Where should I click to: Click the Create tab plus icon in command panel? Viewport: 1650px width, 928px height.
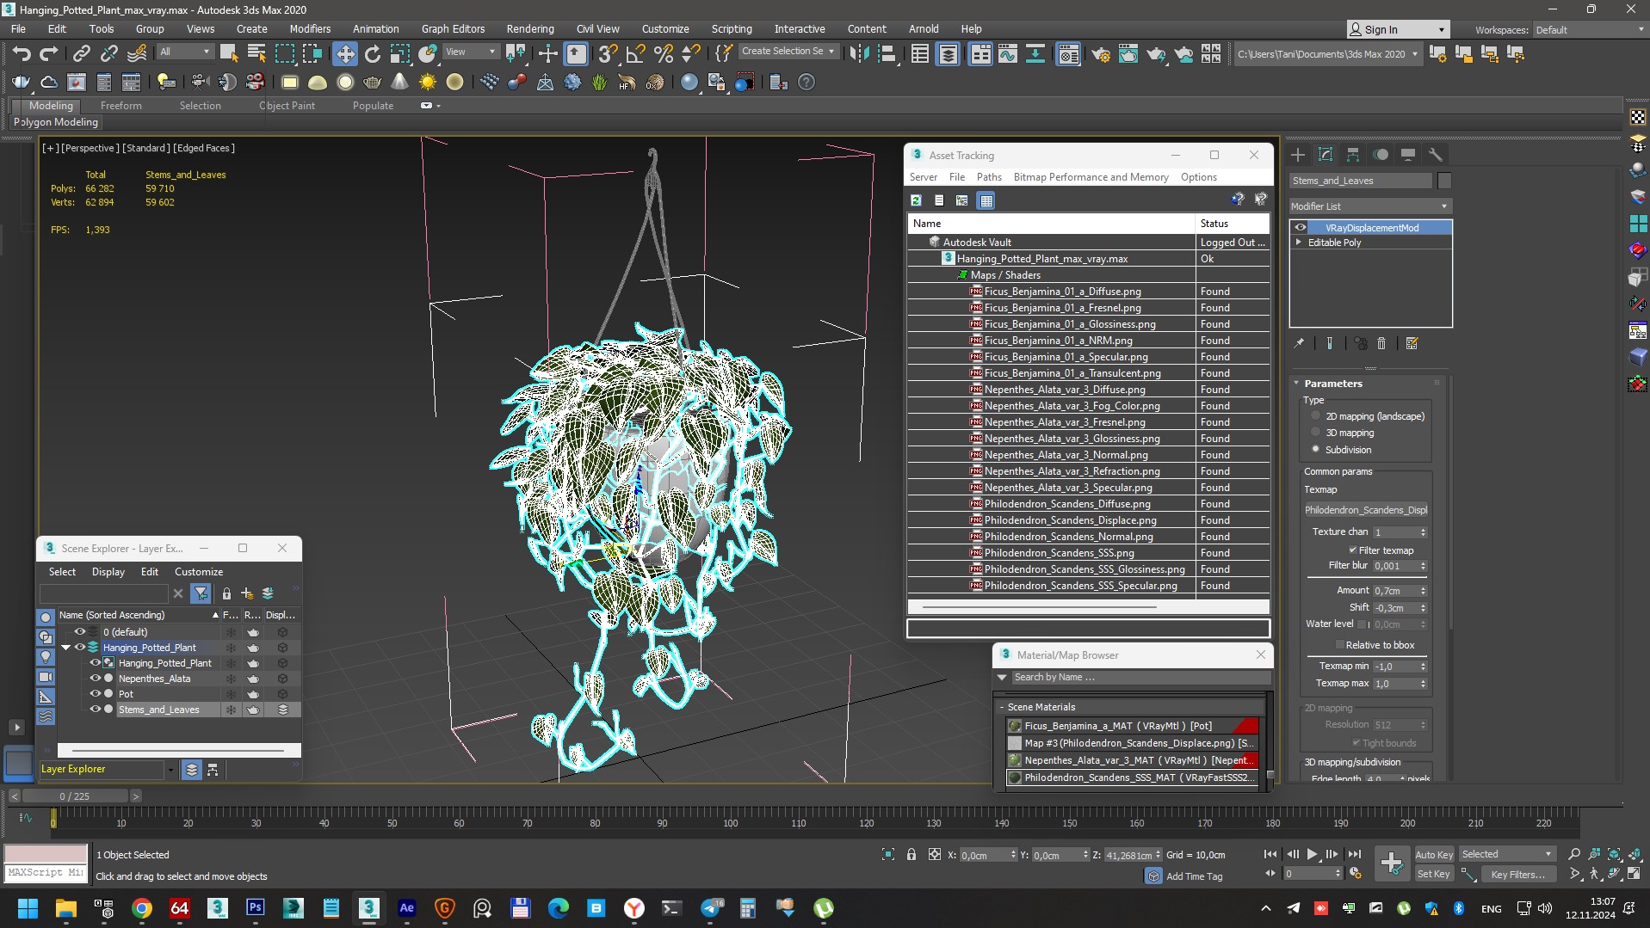[x=1298, y=155]
